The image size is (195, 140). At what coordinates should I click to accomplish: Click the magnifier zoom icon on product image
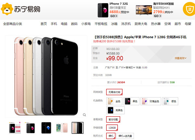pyautogui.click(x=84, y=115)
